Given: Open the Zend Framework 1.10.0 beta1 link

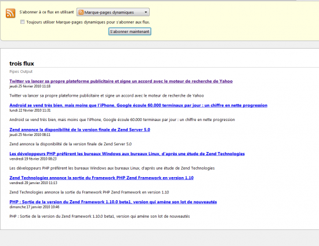Looking at the screenshot, I should click(x=113, y=202).
